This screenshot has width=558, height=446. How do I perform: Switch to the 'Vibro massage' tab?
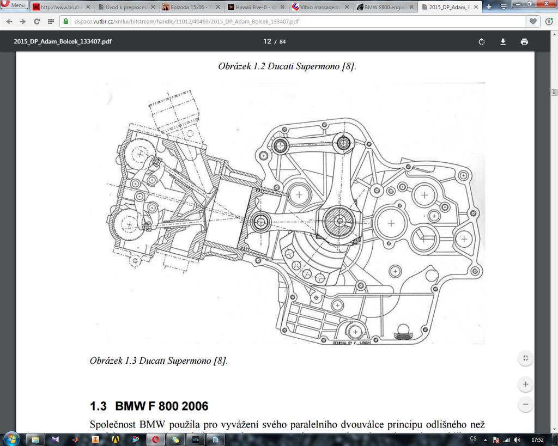coord(320,7)
